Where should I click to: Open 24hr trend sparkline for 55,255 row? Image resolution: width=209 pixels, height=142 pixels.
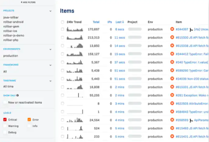click(75, 95)
